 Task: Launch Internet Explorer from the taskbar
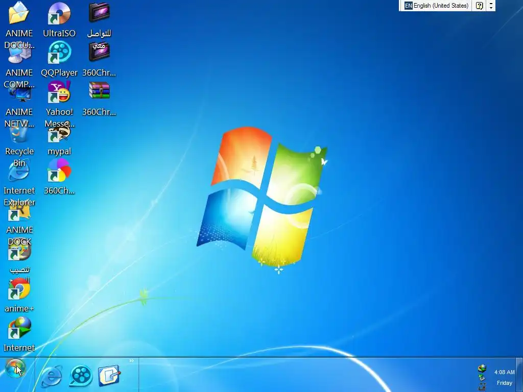click(x=52, y=376)
